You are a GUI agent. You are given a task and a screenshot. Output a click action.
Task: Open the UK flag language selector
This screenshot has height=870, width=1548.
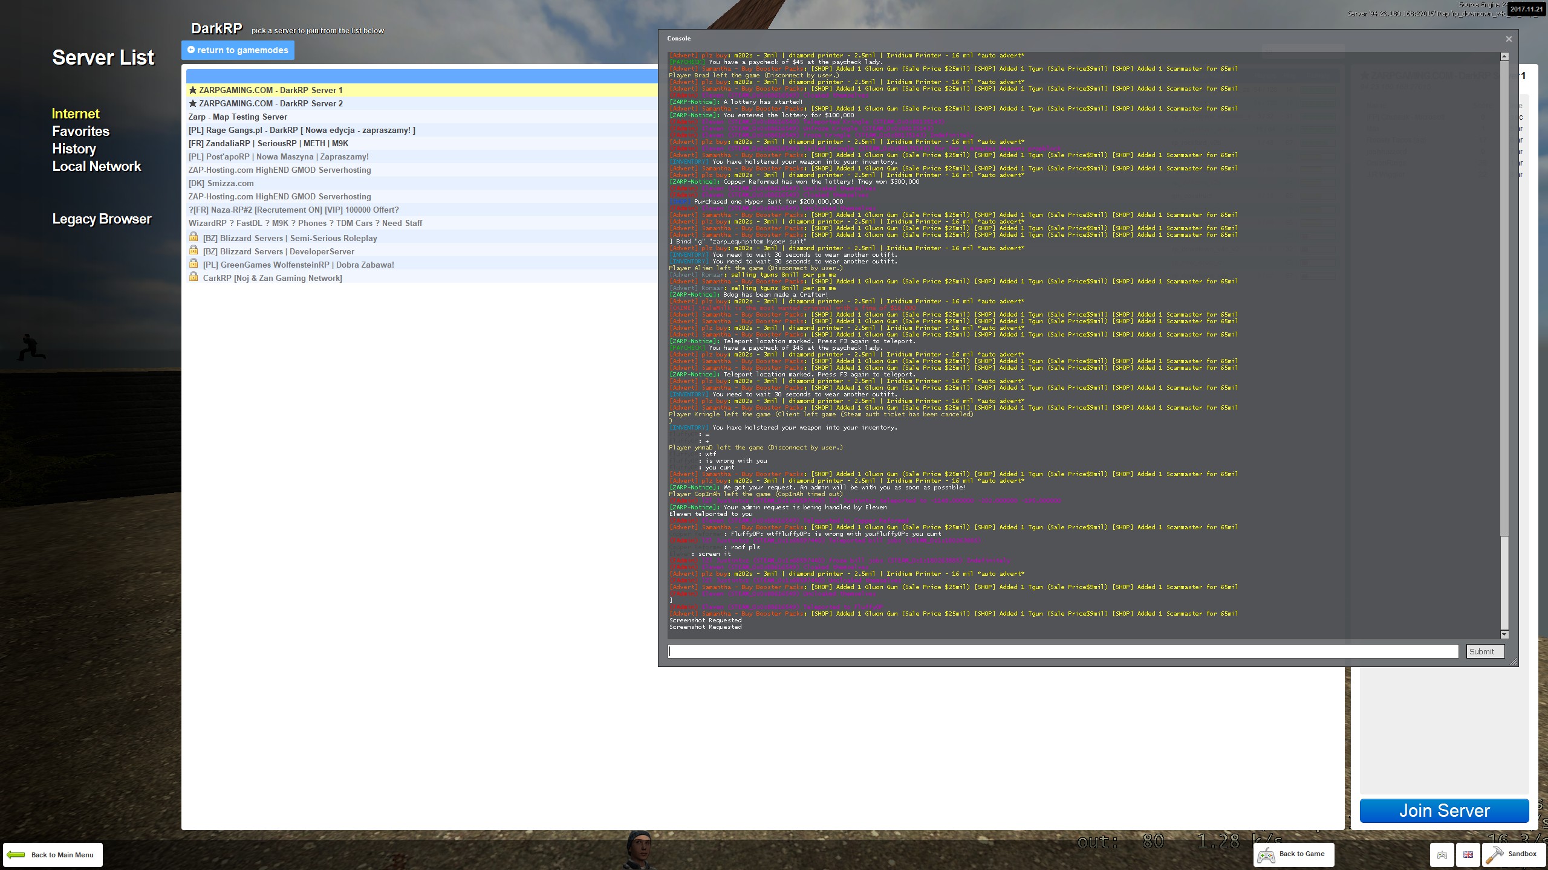1468,854
